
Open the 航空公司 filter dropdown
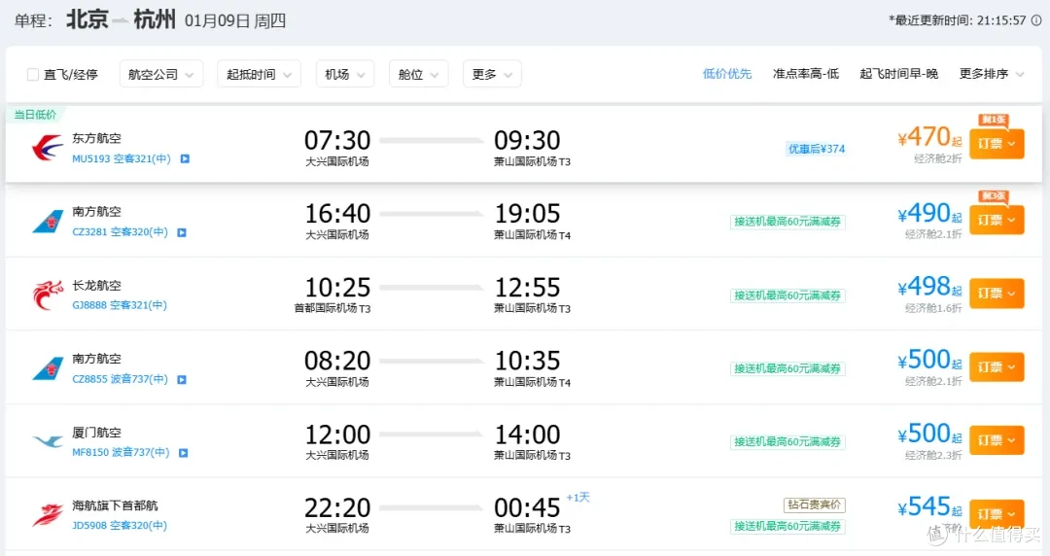[x=160, y=74]
